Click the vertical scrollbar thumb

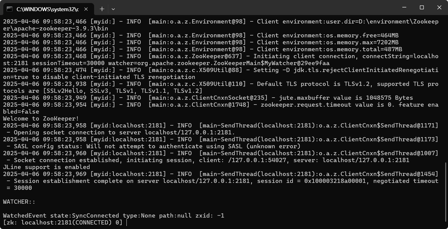coord(445,193)
